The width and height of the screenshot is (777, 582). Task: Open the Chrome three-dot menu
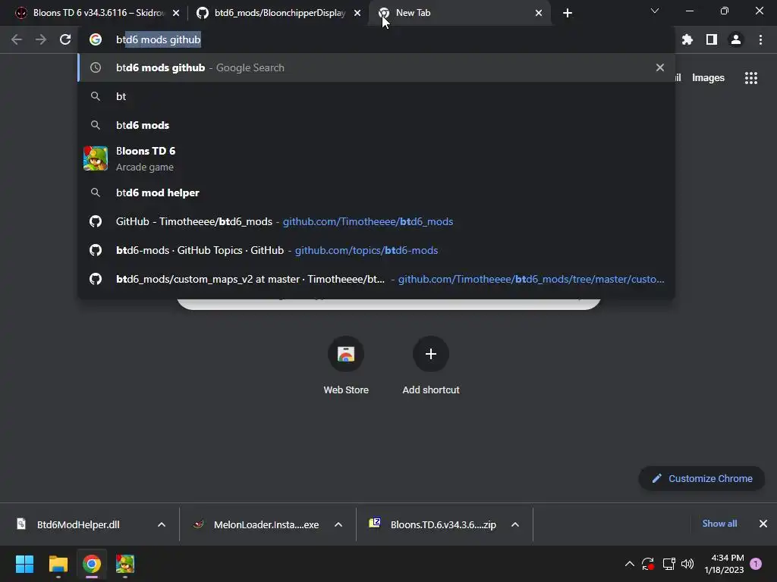tap(760, 39)
